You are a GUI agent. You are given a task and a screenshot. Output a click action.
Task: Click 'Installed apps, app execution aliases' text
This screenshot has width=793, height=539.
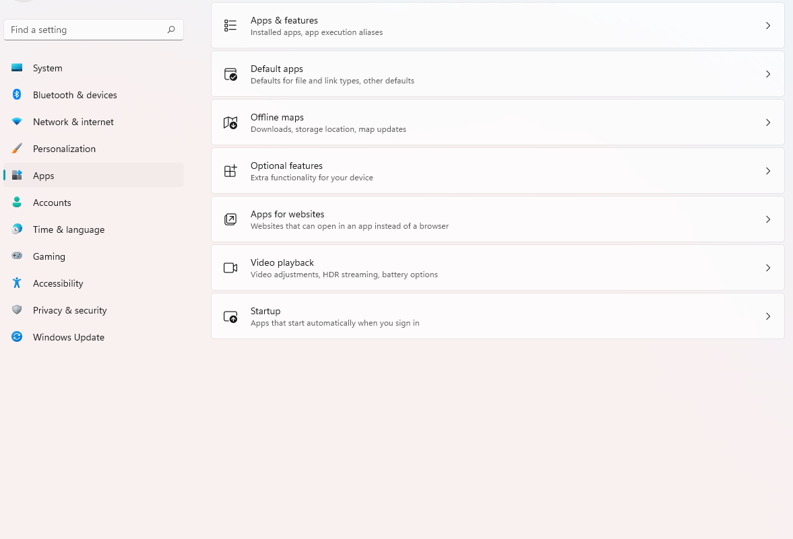[317, 32]
